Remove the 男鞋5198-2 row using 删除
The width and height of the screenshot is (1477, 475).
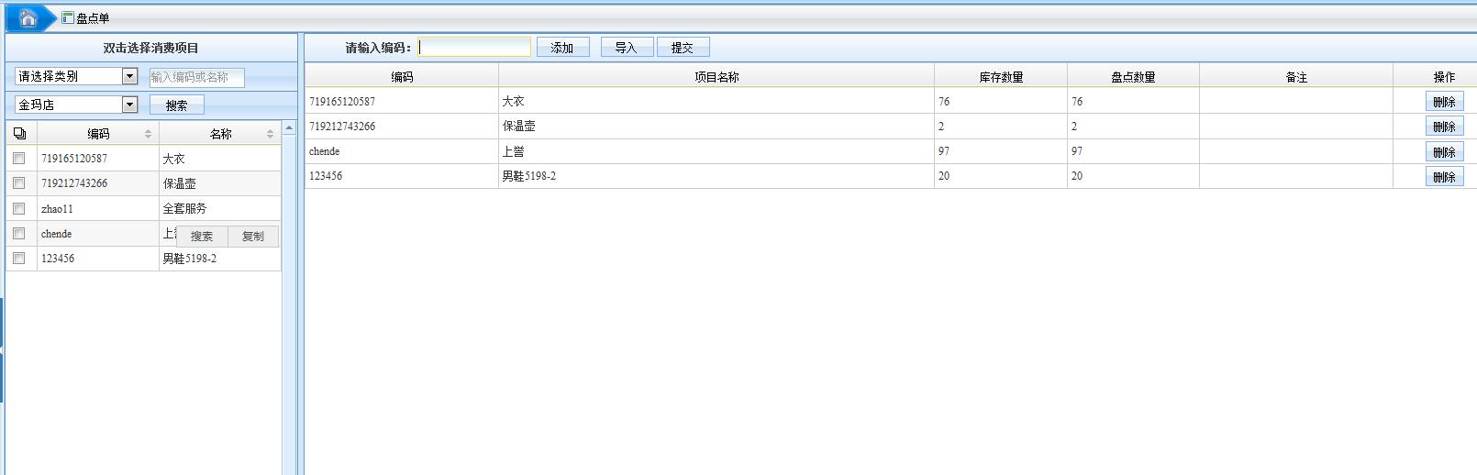click(x=1444, y=177)
